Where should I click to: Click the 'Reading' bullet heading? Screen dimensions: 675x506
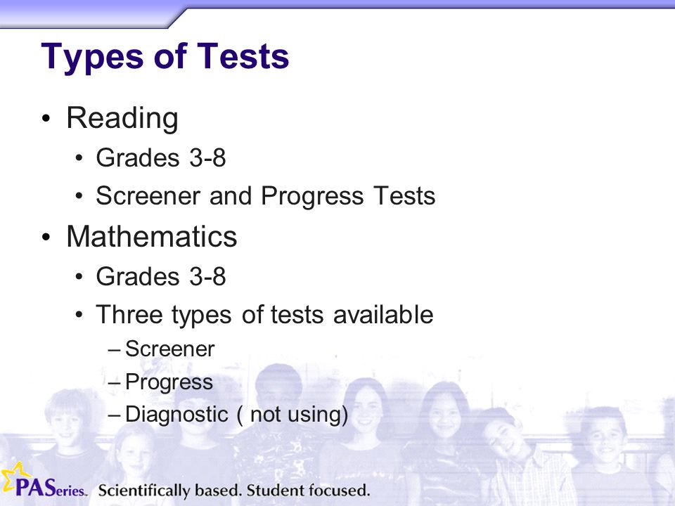pos(122,118)
